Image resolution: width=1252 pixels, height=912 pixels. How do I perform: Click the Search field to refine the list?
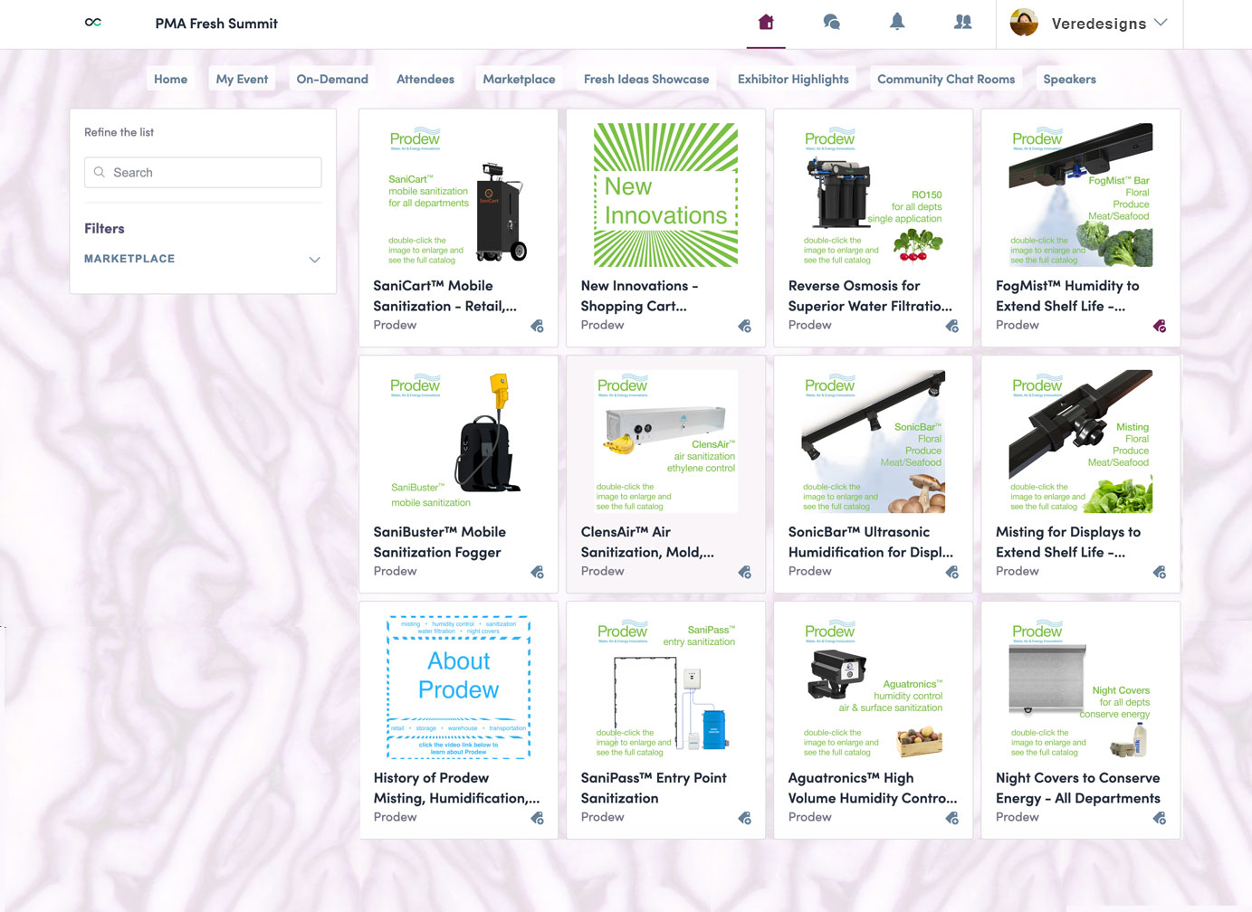tap(202, 172)
